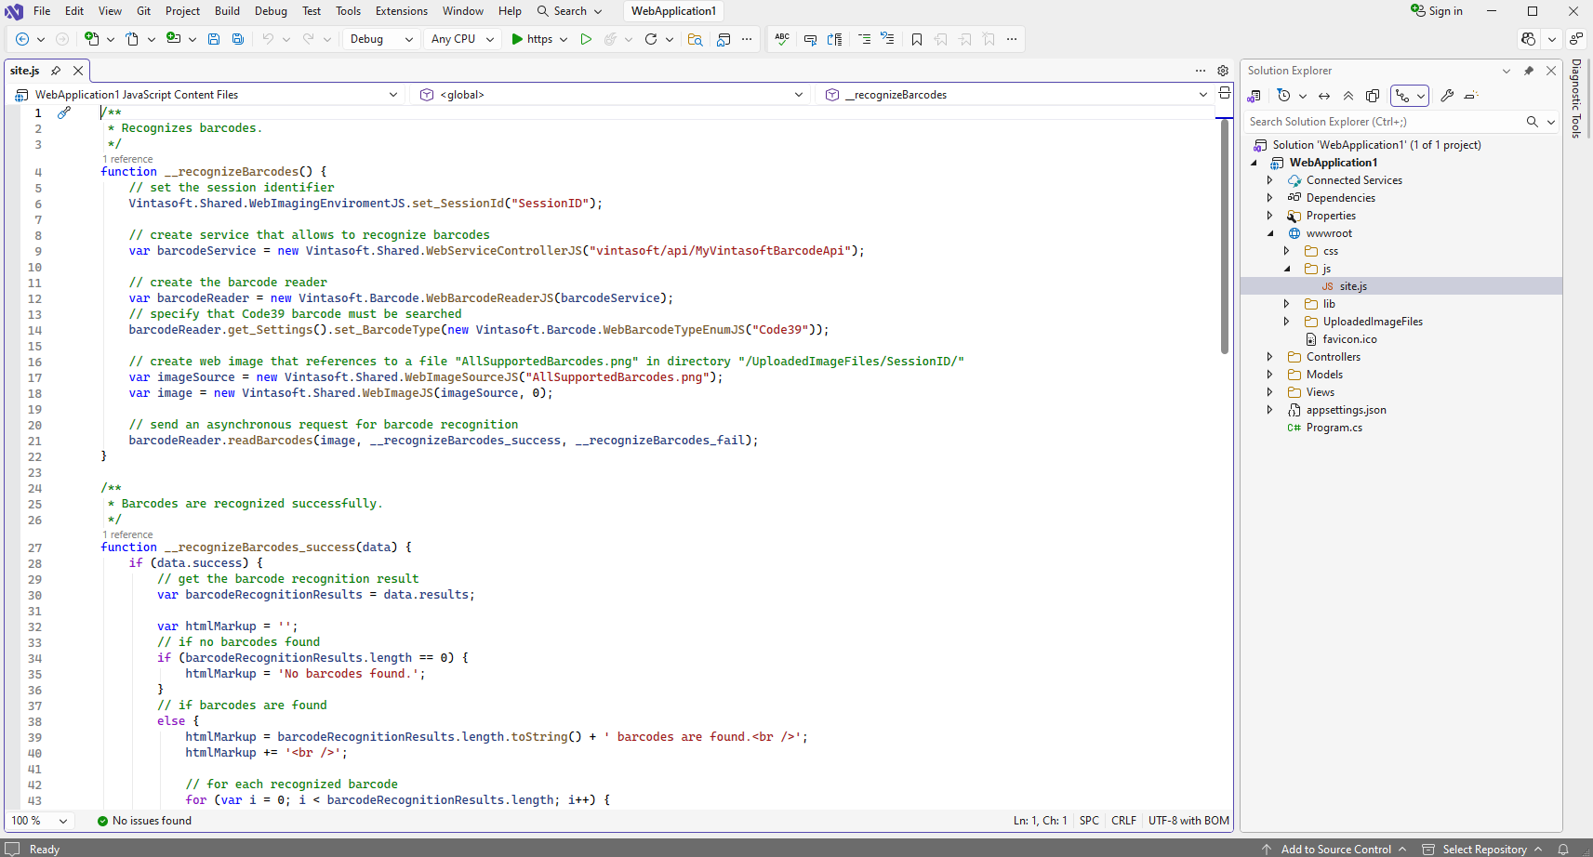Viewport: 1593px width, 857px height.
Task: Open the Debug configuration dropdown
Action: 381,39
